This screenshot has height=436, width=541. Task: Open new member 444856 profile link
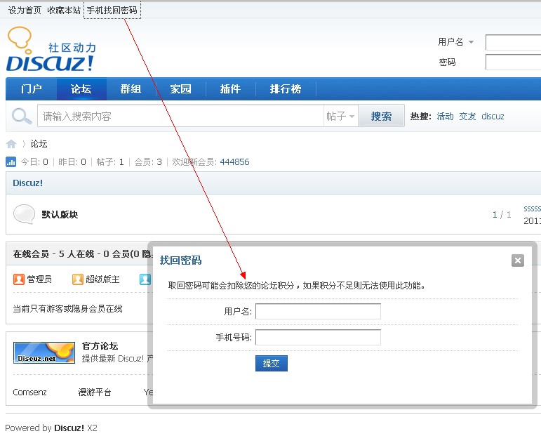234,162
